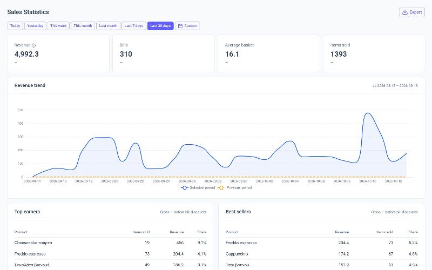Image resolution: width=432 pixels, height=270 pixels.
Task: Click the Top earners heading
Action: [27, 212]
